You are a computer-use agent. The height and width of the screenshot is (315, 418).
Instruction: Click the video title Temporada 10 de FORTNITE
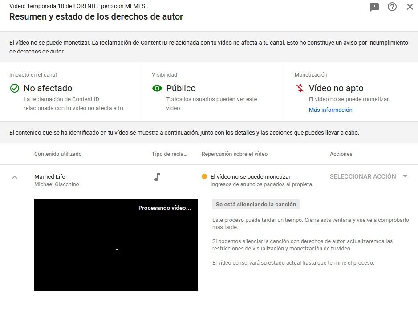[79, 6]
